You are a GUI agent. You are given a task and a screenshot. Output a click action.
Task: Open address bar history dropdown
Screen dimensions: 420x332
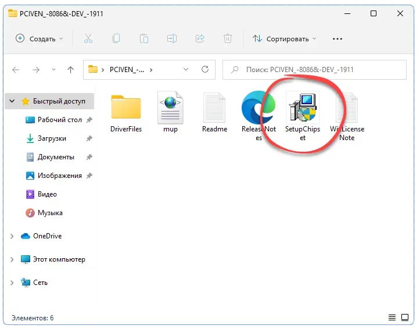pyautogui.click(x=186, y=69)
